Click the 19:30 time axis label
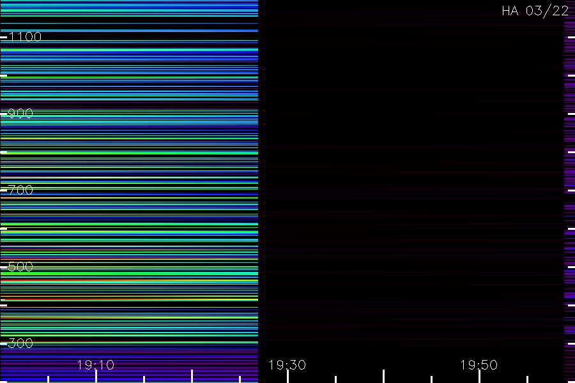 287,364
